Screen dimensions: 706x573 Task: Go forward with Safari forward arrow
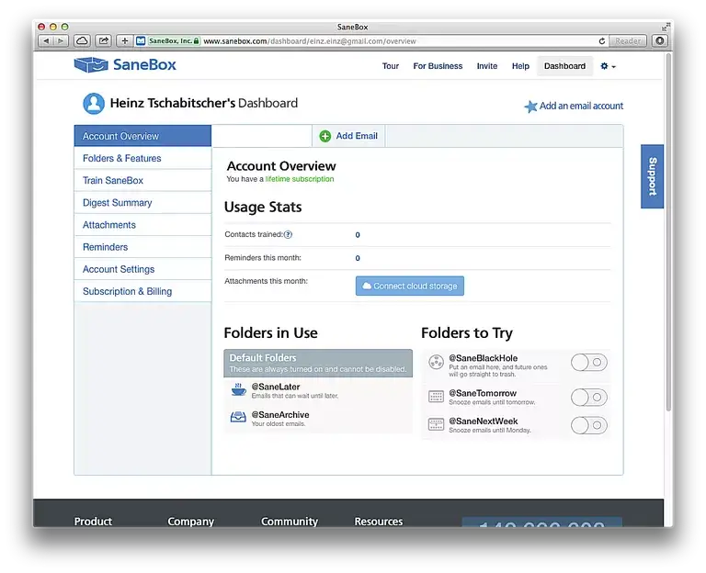pos(61,41)
